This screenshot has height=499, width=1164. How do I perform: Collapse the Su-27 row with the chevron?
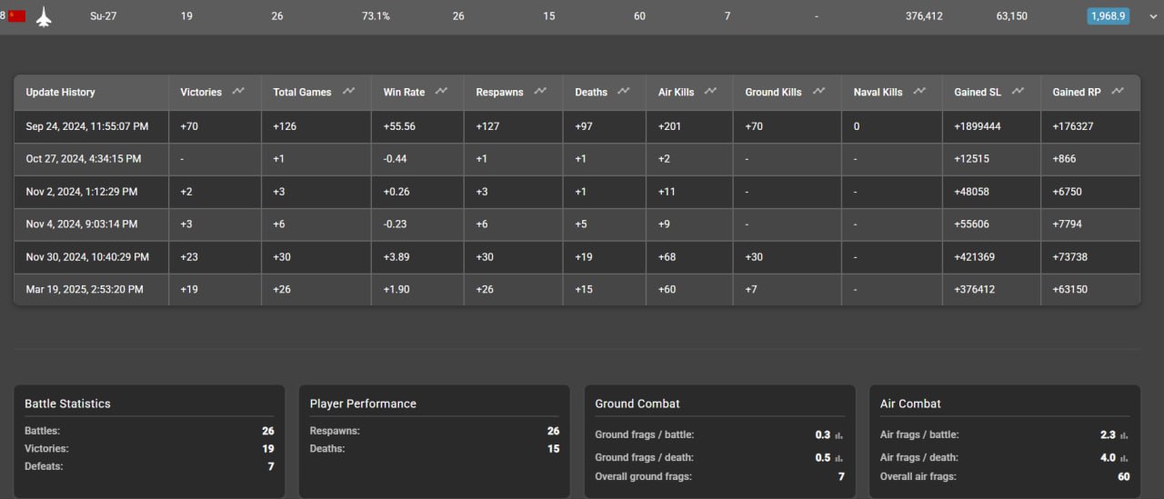click(x=1154, y=16)
